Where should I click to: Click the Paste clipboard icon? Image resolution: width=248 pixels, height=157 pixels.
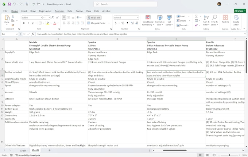(7, 17)
